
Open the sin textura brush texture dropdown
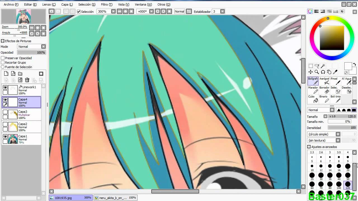tap(324, 140)
